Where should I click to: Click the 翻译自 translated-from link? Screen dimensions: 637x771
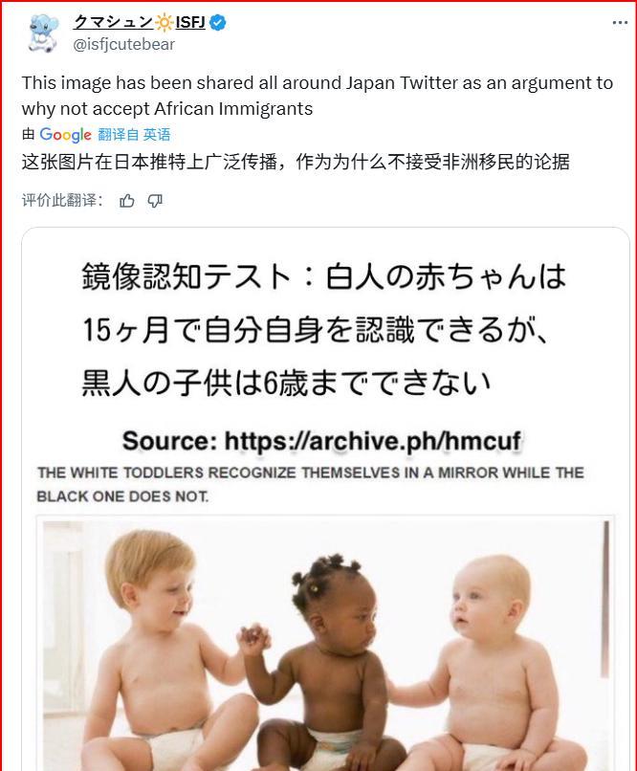click(x=119, y=134)
